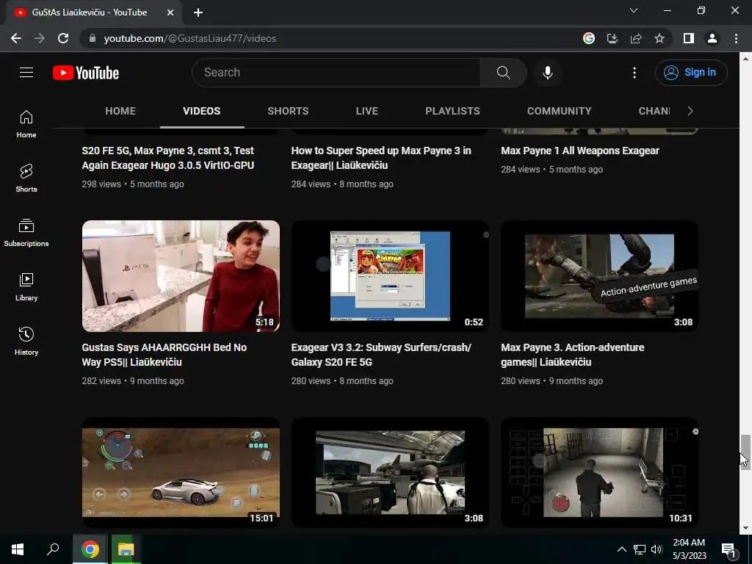Play the Subway Surfers 0:52 thumbnail
The width and height of the screenshot is (752, 564).
click(390, 276)
